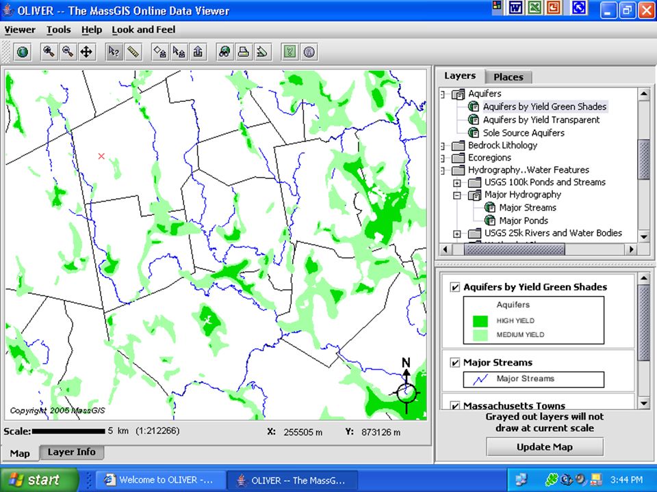The image size is (657, 492).
Task: Click the red X marker on map
Action: 101,156
